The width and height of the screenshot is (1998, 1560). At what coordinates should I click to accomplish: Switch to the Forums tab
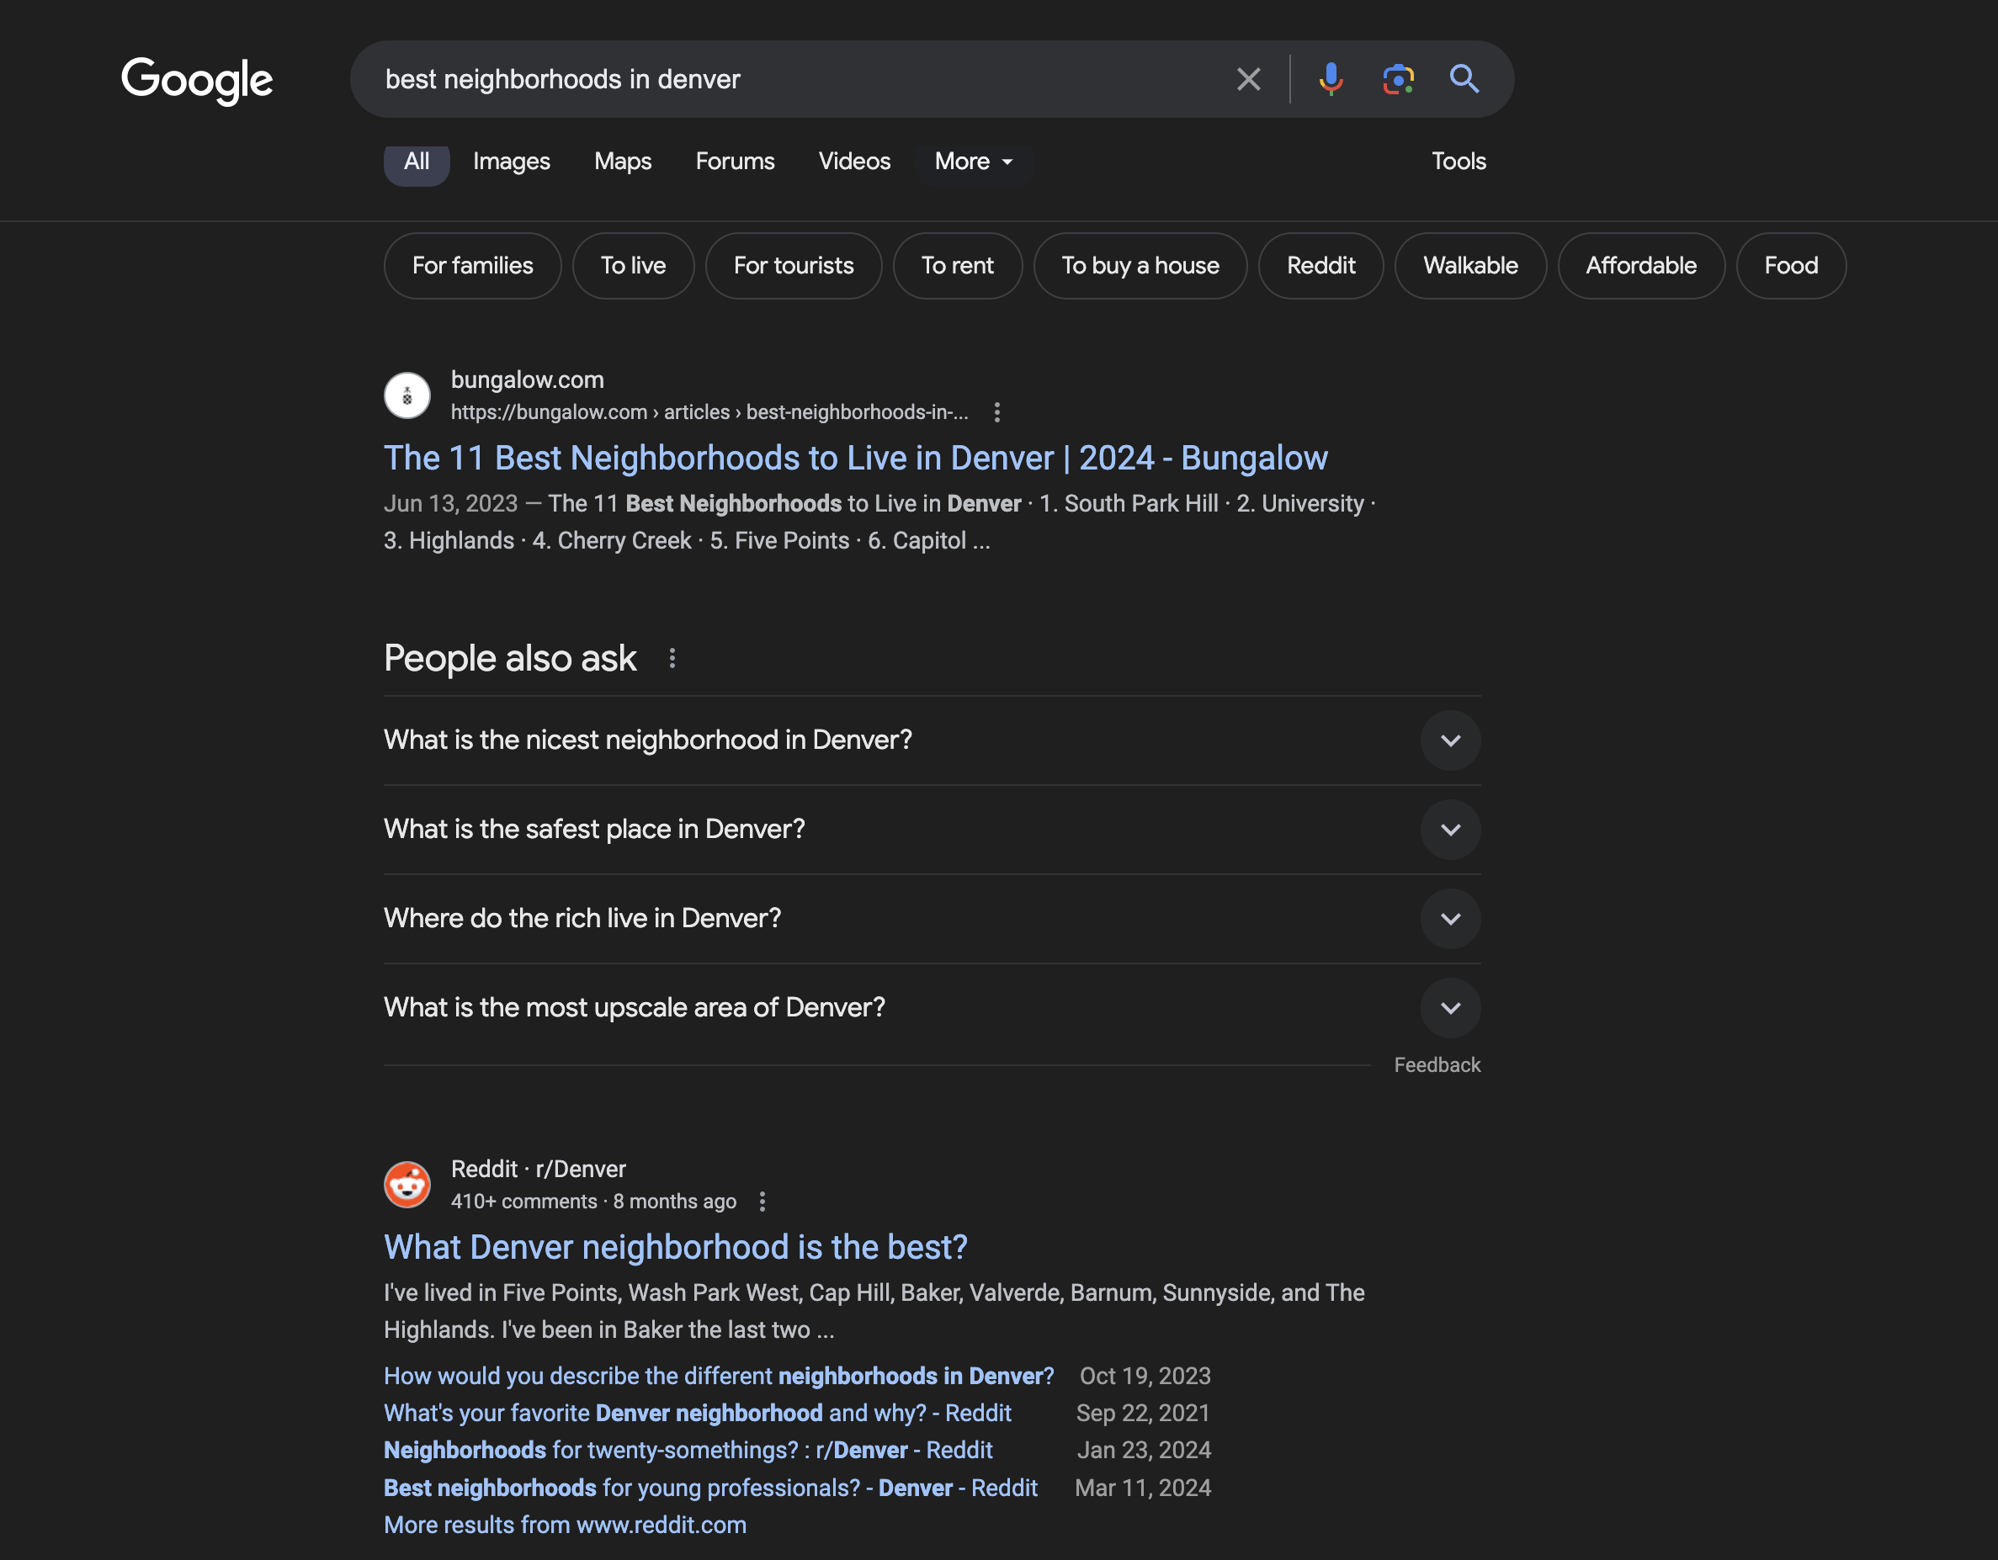(x=735, y=161)
